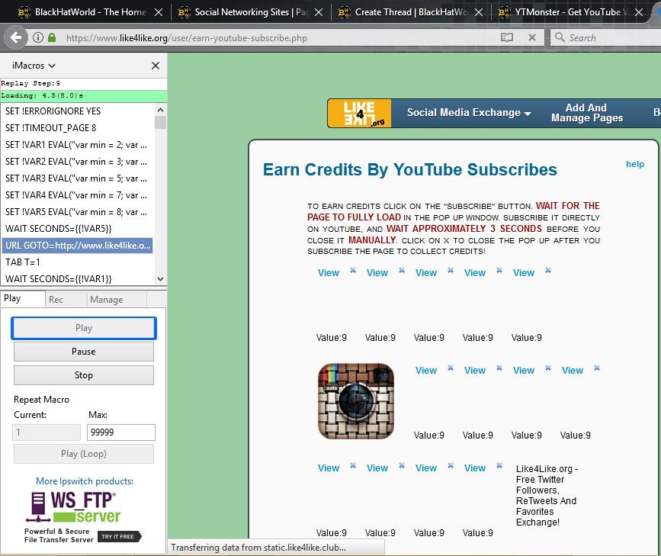The image size is (661, 556).
Task: Click the Instagram camera thumbnail
Action: 356,401
